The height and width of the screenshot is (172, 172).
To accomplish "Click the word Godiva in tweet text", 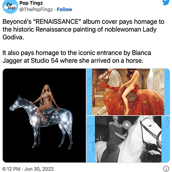I will pyautogui.click(x=13, y=37).
